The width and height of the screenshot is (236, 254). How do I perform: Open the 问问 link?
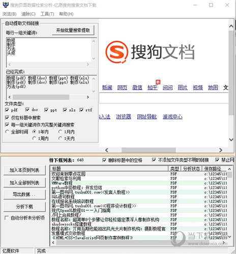[x=167, y=87]
